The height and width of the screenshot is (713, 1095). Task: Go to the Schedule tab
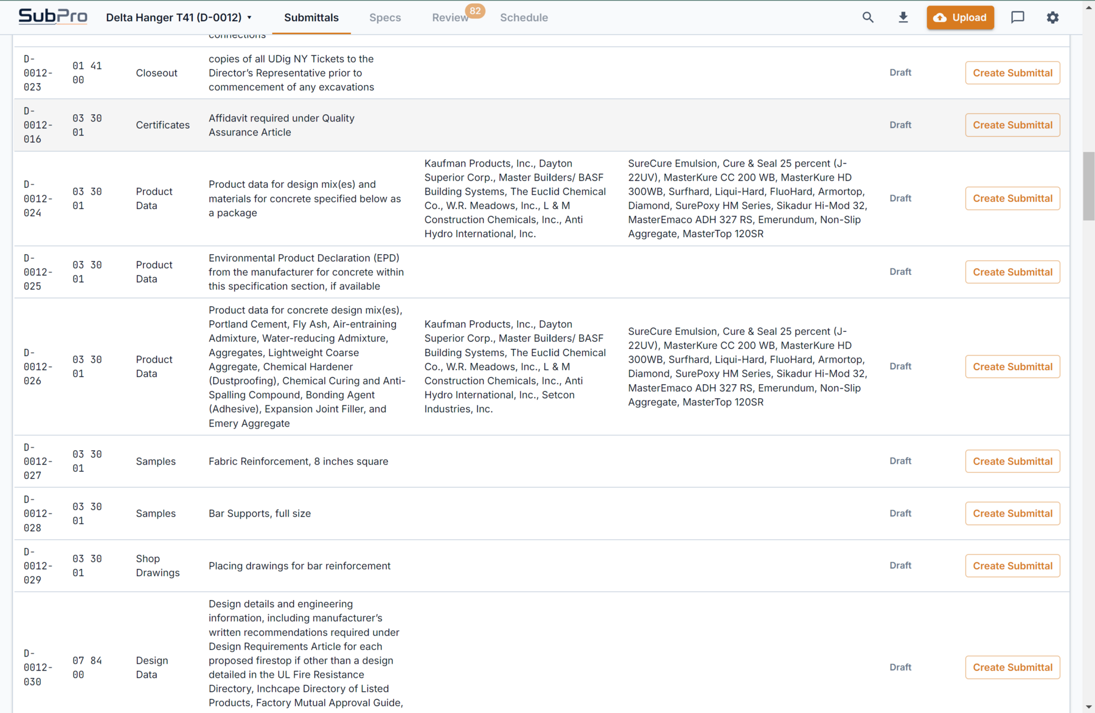[x=524, y=18]
